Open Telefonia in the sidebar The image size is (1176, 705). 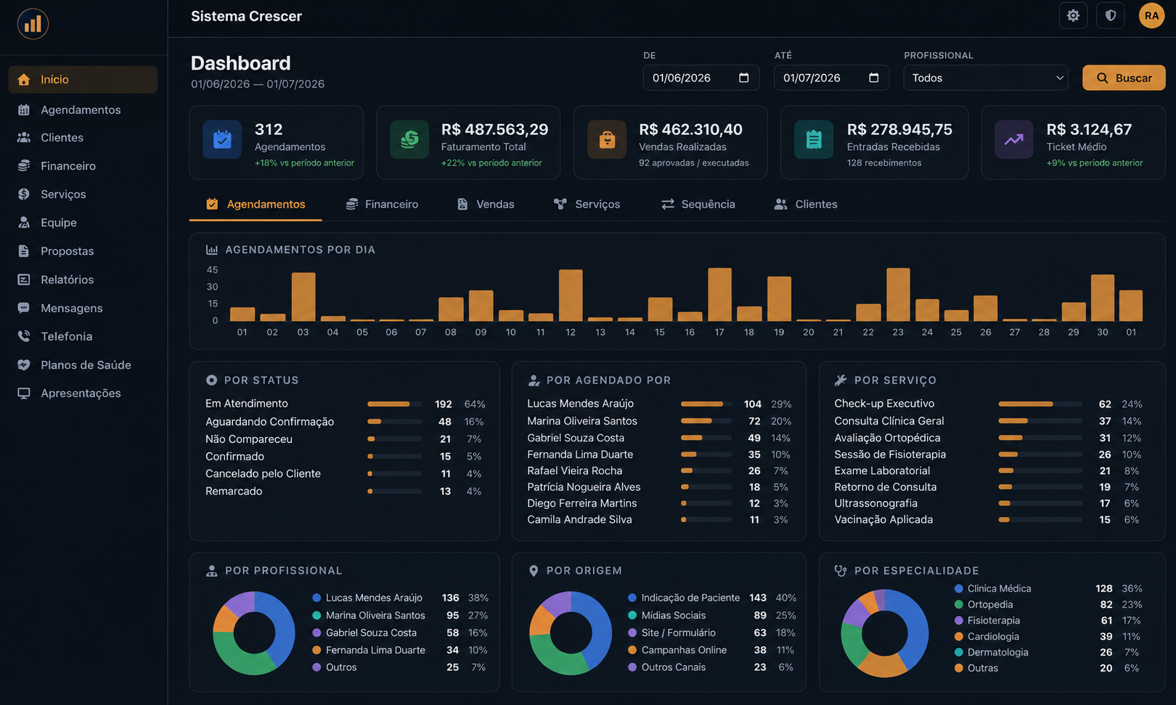[x=83, y=336]
